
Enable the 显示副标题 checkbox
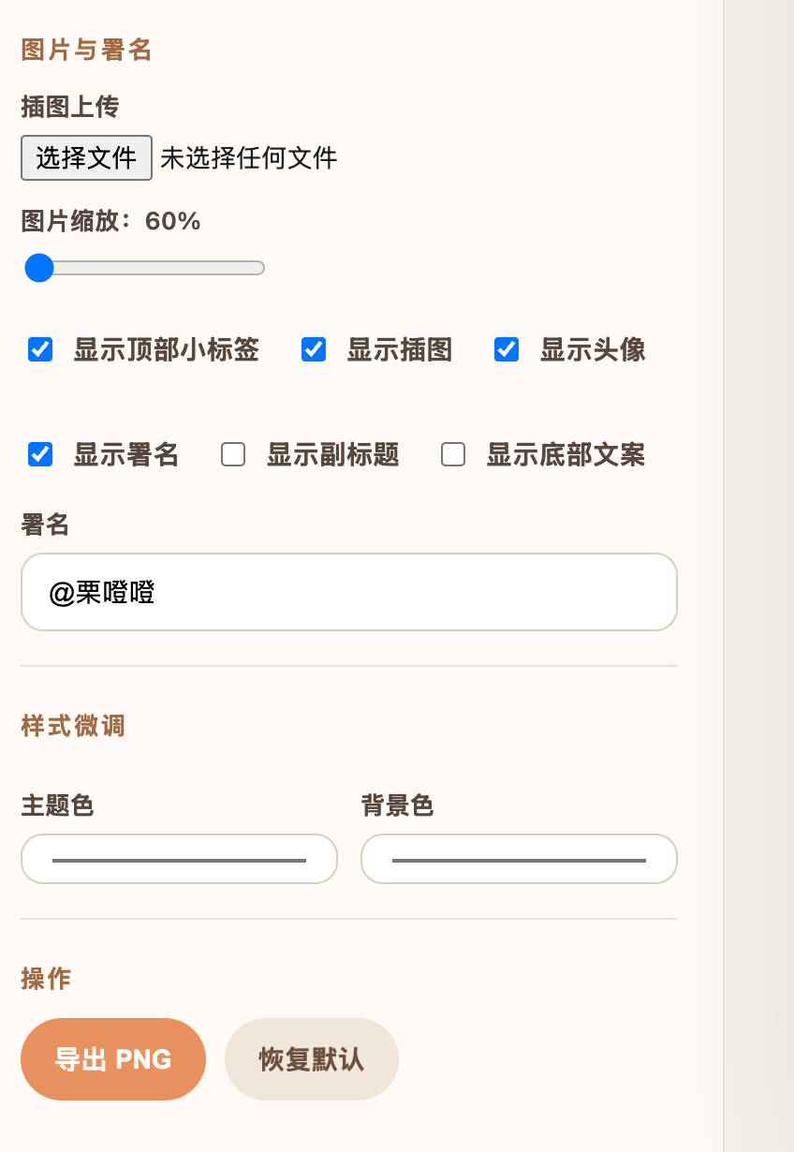[x=233, y=455]
